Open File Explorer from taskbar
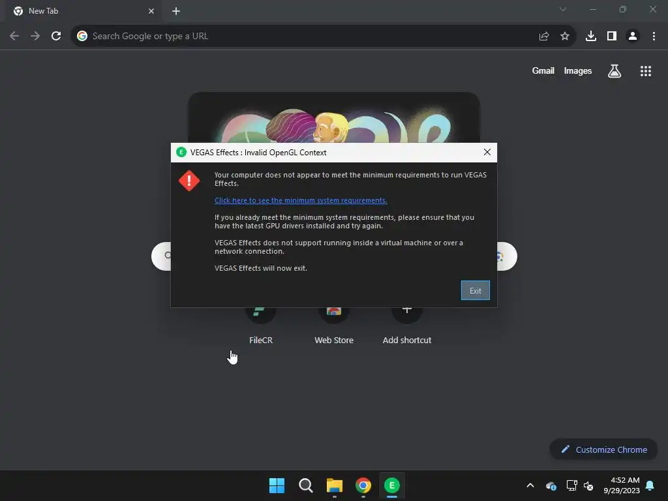 (x=335, y=485)
